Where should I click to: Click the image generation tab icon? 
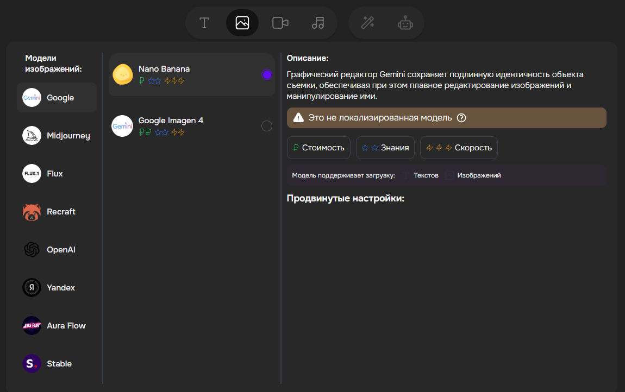[x=242, y=23]
